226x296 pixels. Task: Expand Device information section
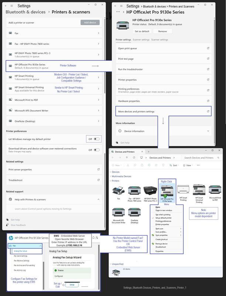tap(208, 131)
